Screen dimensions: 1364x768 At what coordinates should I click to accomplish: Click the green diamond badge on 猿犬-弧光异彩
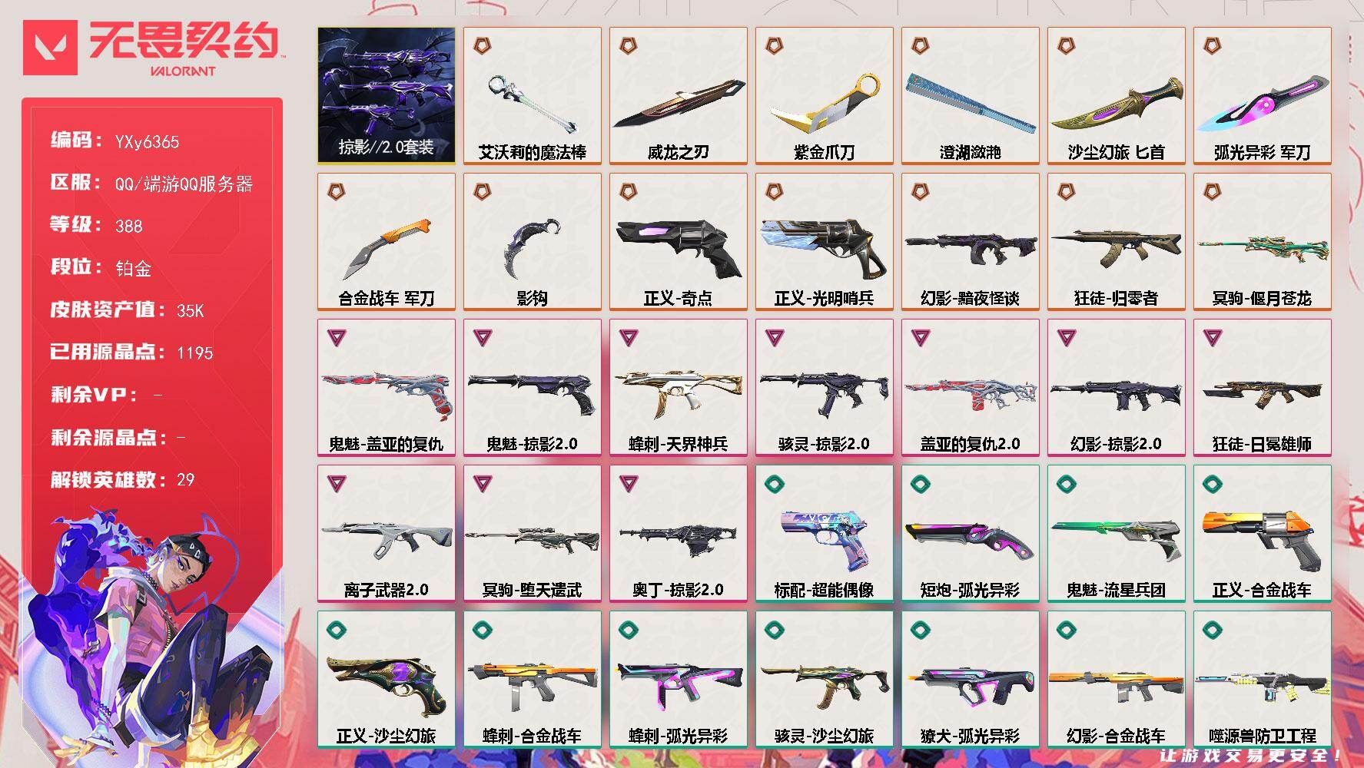pyautogui.click(x=921, y=631)
